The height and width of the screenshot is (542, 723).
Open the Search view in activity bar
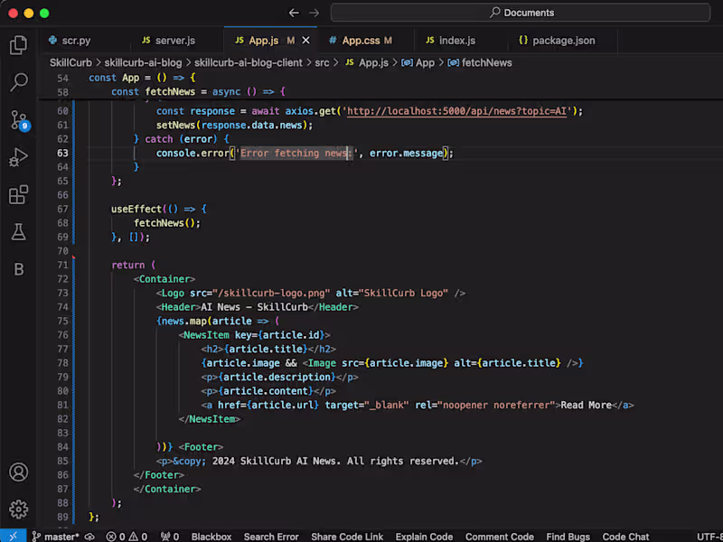(x=18, y=83)
